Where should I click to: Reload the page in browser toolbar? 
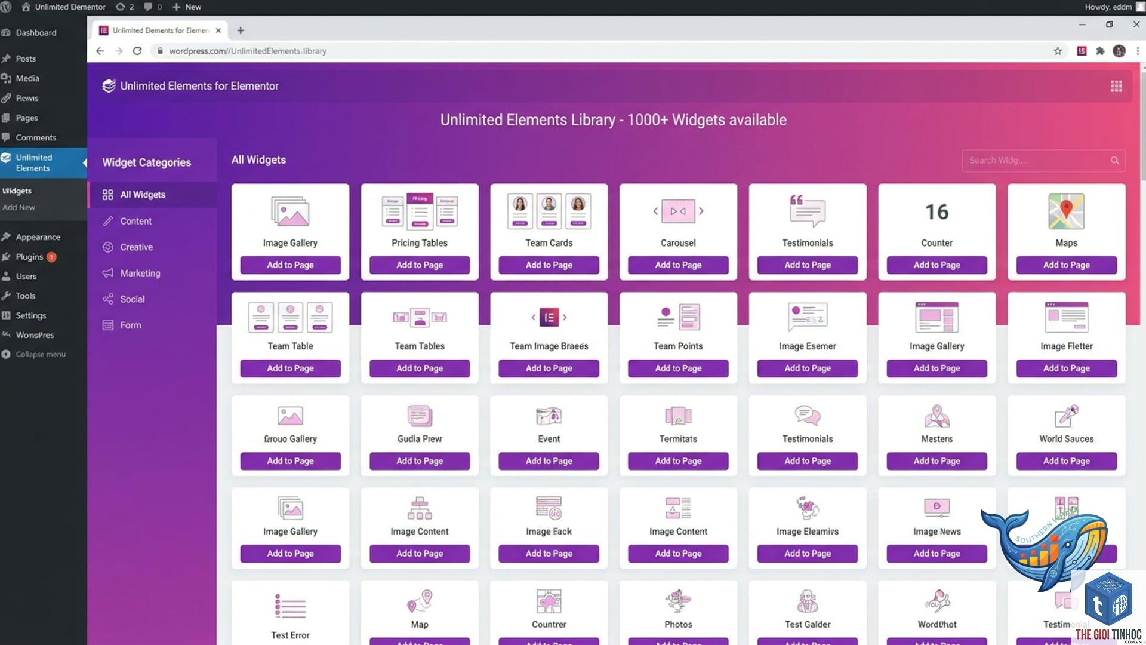[x=137, y=51]
